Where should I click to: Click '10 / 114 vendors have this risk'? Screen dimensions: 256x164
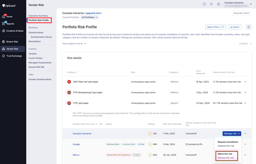click(227, 103)
